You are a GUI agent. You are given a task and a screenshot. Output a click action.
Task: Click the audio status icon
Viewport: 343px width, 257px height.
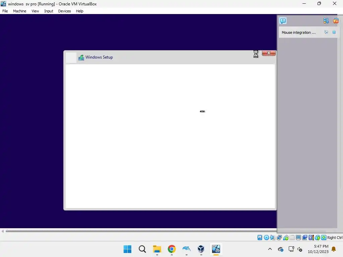tap(273, 238)
